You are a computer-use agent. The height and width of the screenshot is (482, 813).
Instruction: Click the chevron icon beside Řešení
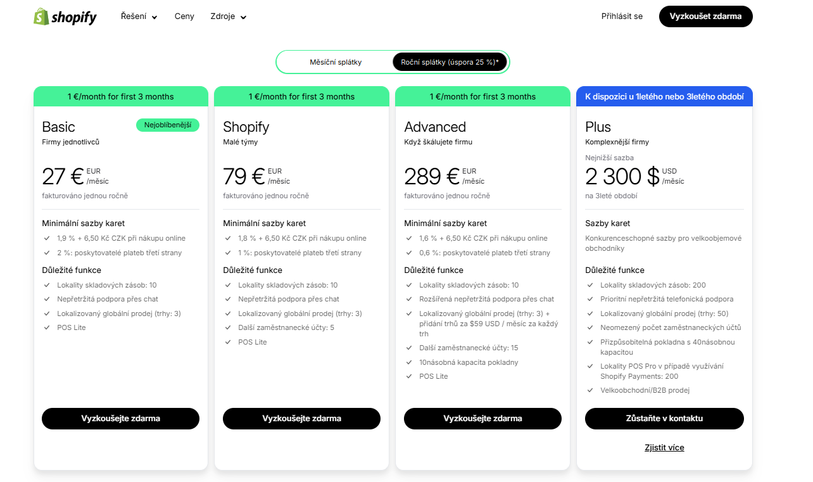click(x=154, y=17)
